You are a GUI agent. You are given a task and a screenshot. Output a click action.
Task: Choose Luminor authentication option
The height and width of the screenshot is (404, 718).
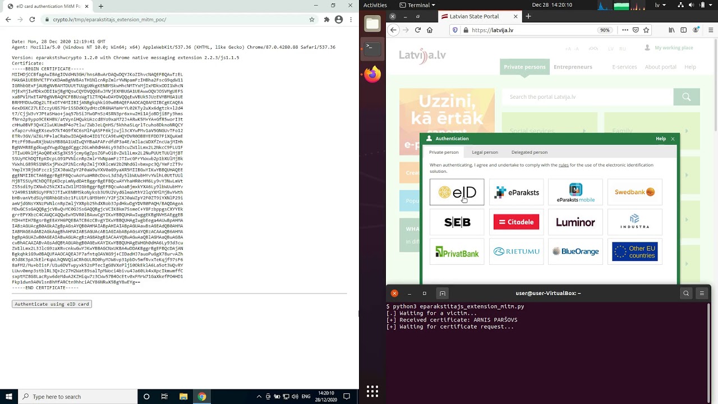(x=576, y=222)
